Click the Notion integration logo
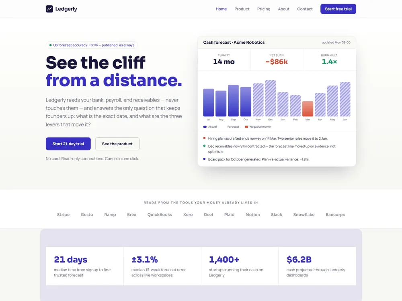The height and width of the screenshot is (301, 402). pos(253,214)
